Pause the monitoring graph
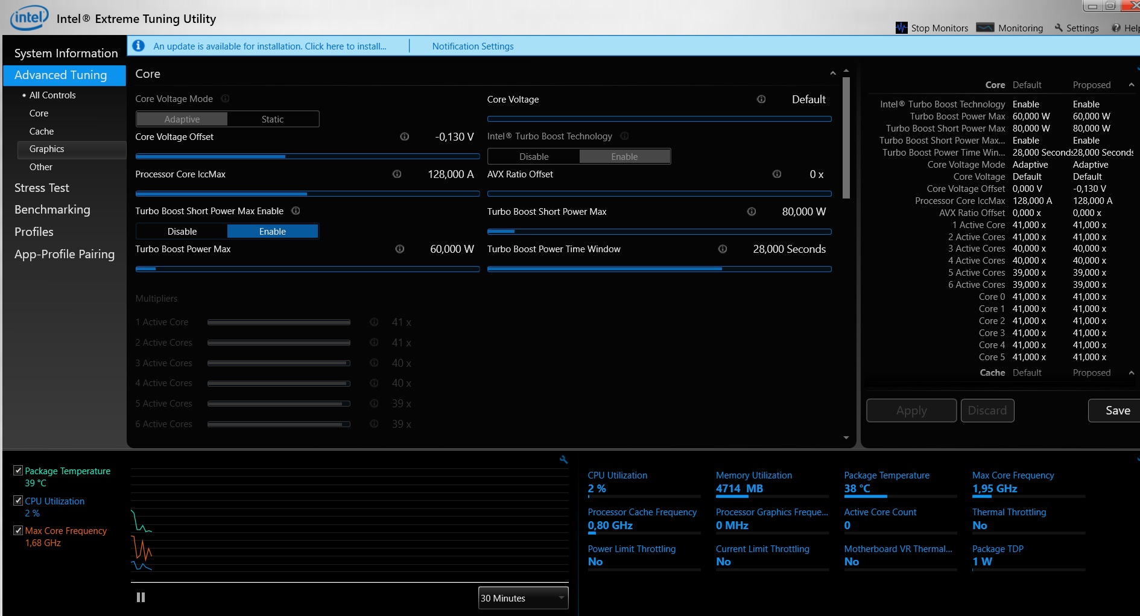 point(141,597)
